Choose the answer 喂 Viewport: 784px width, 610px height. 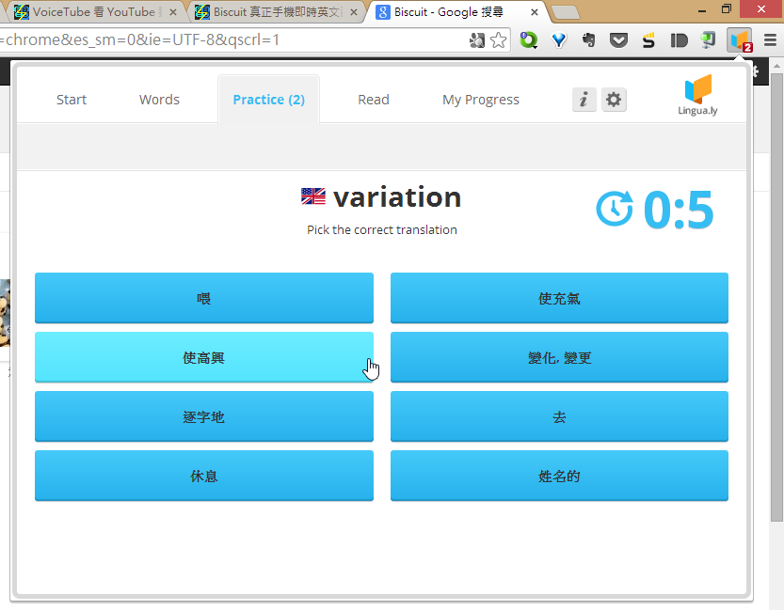point(204,298)
